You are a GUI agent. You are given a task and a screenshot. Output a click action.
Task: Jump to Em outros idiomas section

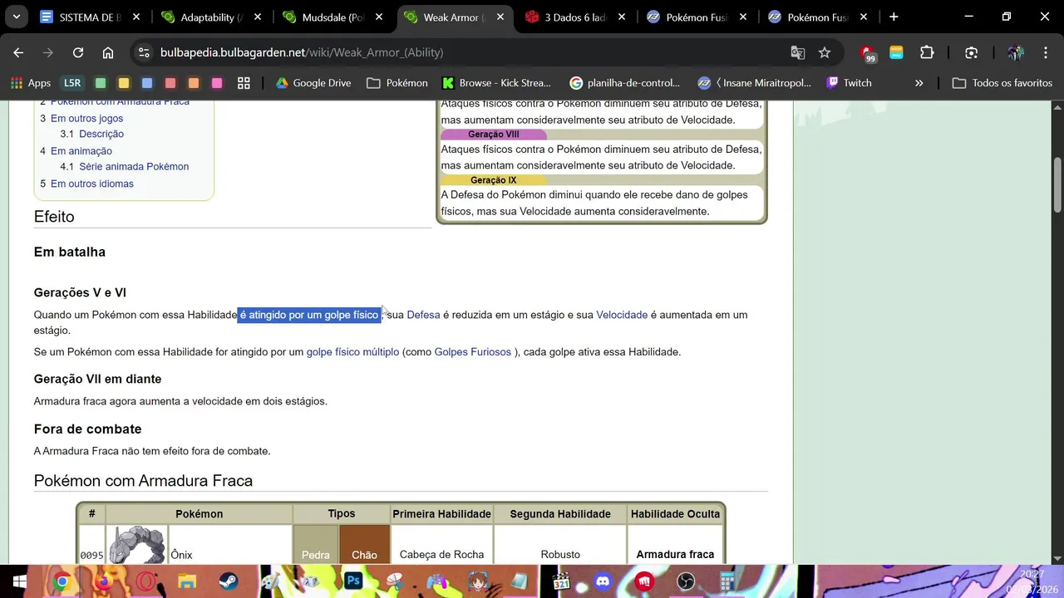click(x=92, y=184)
